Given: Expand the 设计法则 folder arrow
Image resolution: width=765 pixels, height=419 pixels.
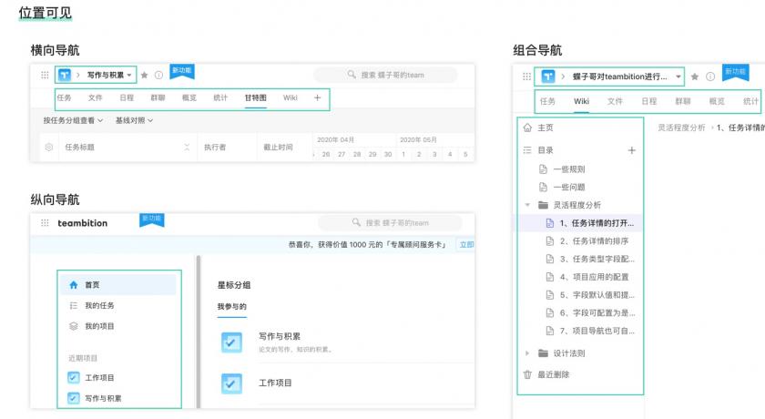Looking at the screenshot, I should click(527, 353).
